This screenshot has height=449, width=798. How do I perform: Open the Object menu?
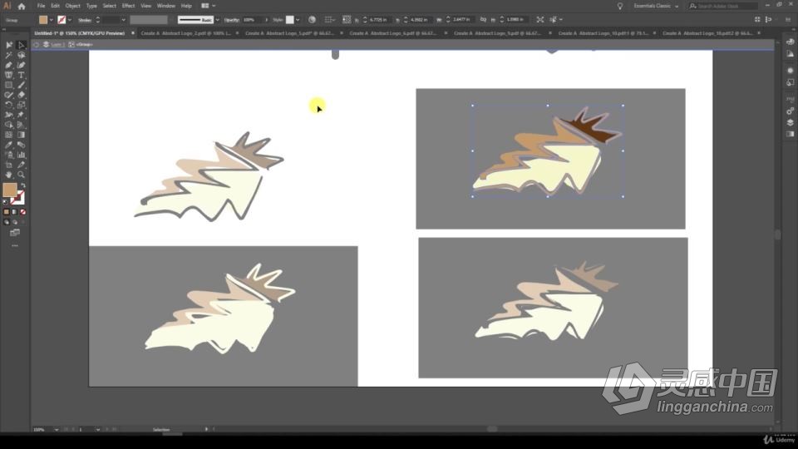73,6
